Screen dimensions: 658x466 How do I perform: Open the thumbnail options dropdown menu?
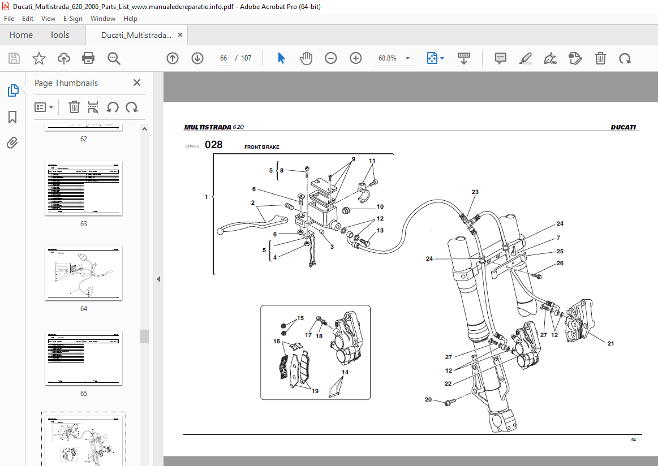44,107
